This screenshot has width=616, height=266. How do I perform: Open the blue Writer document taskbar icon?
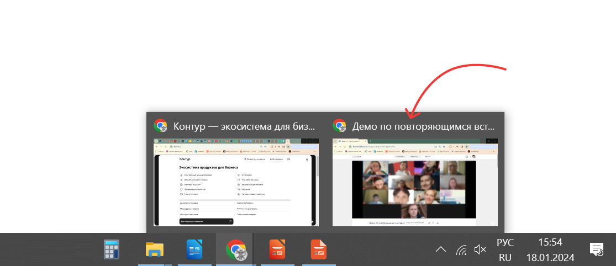point(194,249)
